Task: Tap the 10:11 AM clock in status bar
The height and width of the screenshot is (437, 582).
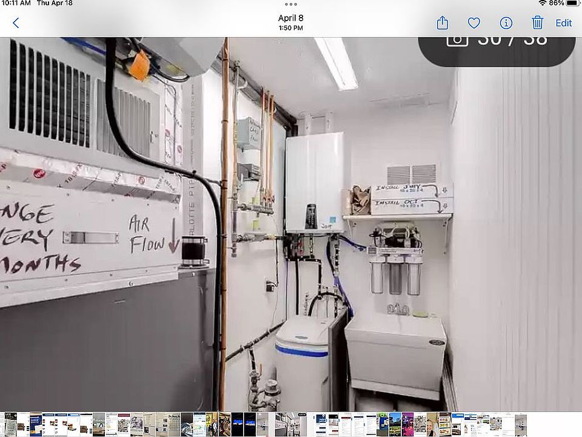Action: click(16, 4)
